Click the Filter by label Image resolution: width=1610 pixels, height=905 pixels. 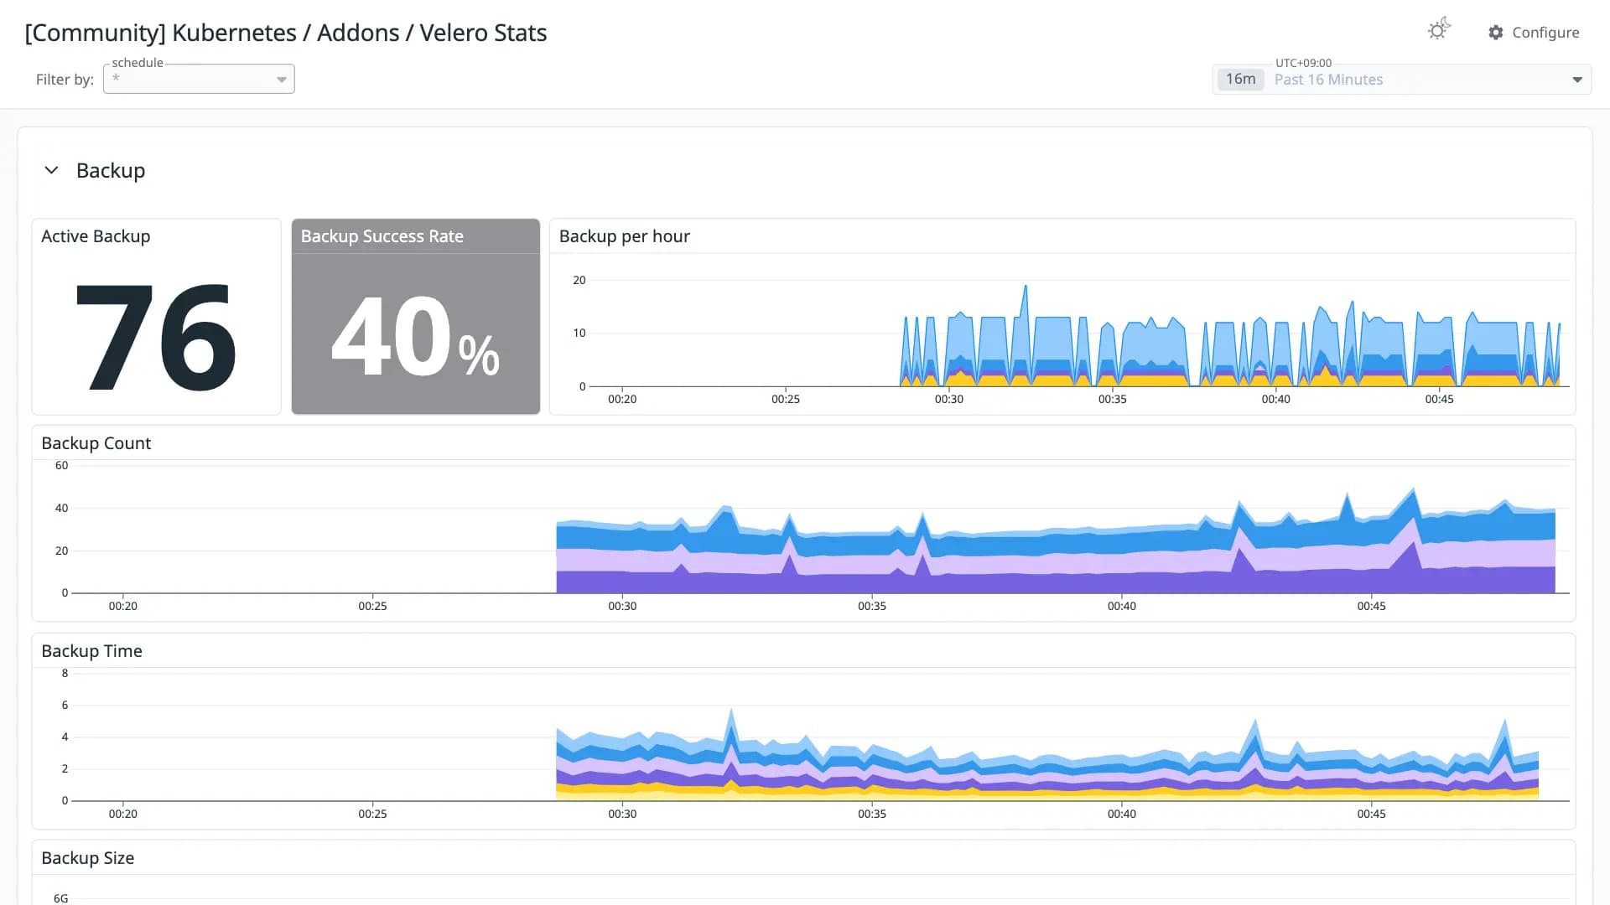point(65,80)
